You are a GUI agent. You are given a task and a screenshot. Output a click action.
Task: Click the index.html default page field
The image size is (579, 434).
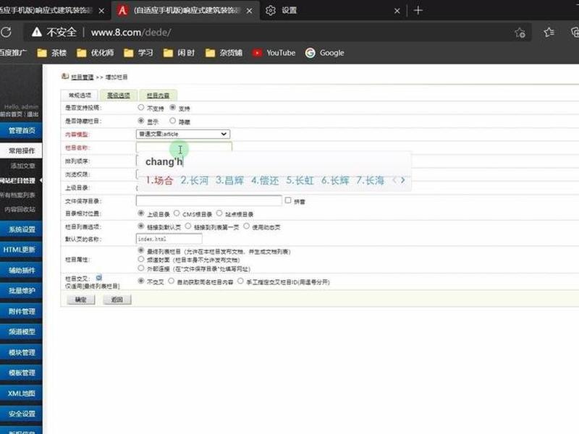pyautogui.click(x=169, y=239)
